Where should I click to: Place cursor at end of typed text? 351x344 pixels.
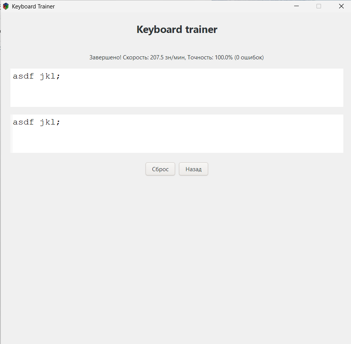[x=61, y=122]
